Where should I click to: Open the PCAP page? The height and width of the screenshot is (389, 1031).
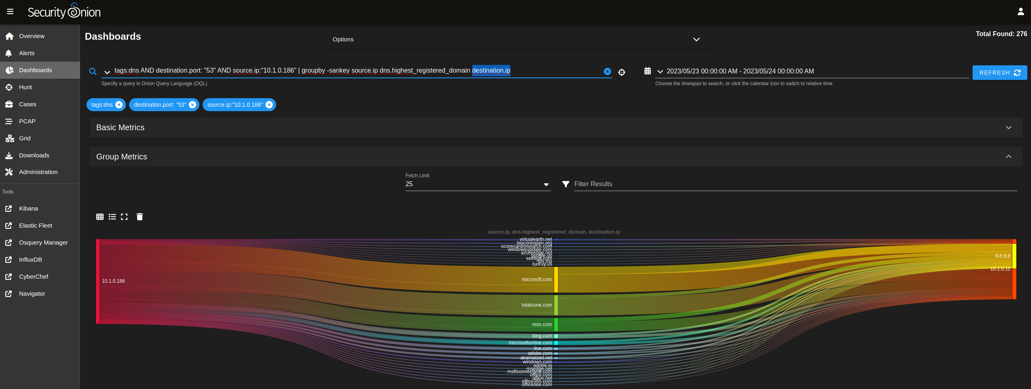[40, 121]
